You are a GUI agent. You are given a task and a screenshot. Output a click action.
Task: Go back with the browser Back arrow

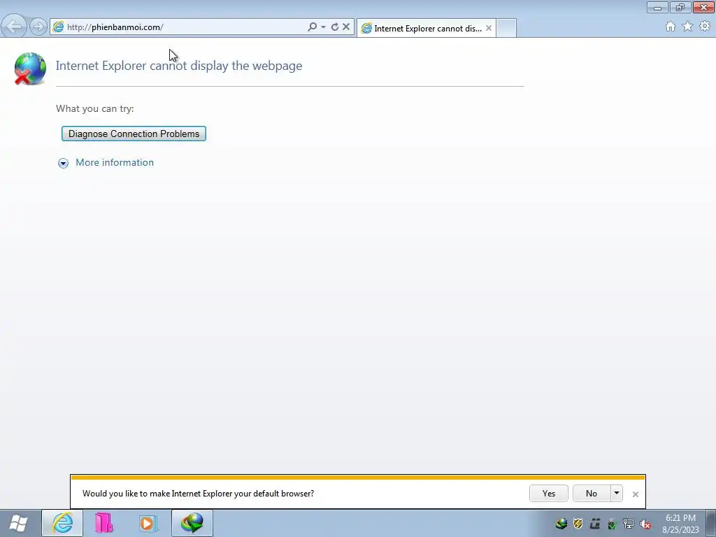coord(14,27)
